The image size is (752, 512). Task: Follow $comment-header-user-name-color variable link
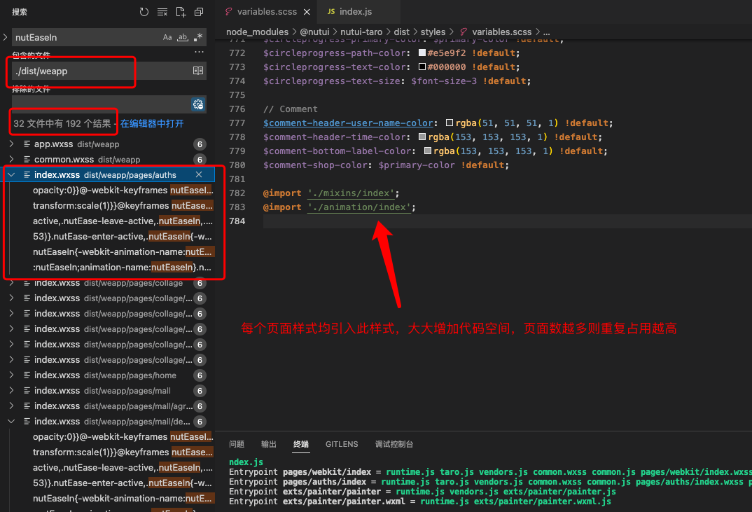(348, 123)
